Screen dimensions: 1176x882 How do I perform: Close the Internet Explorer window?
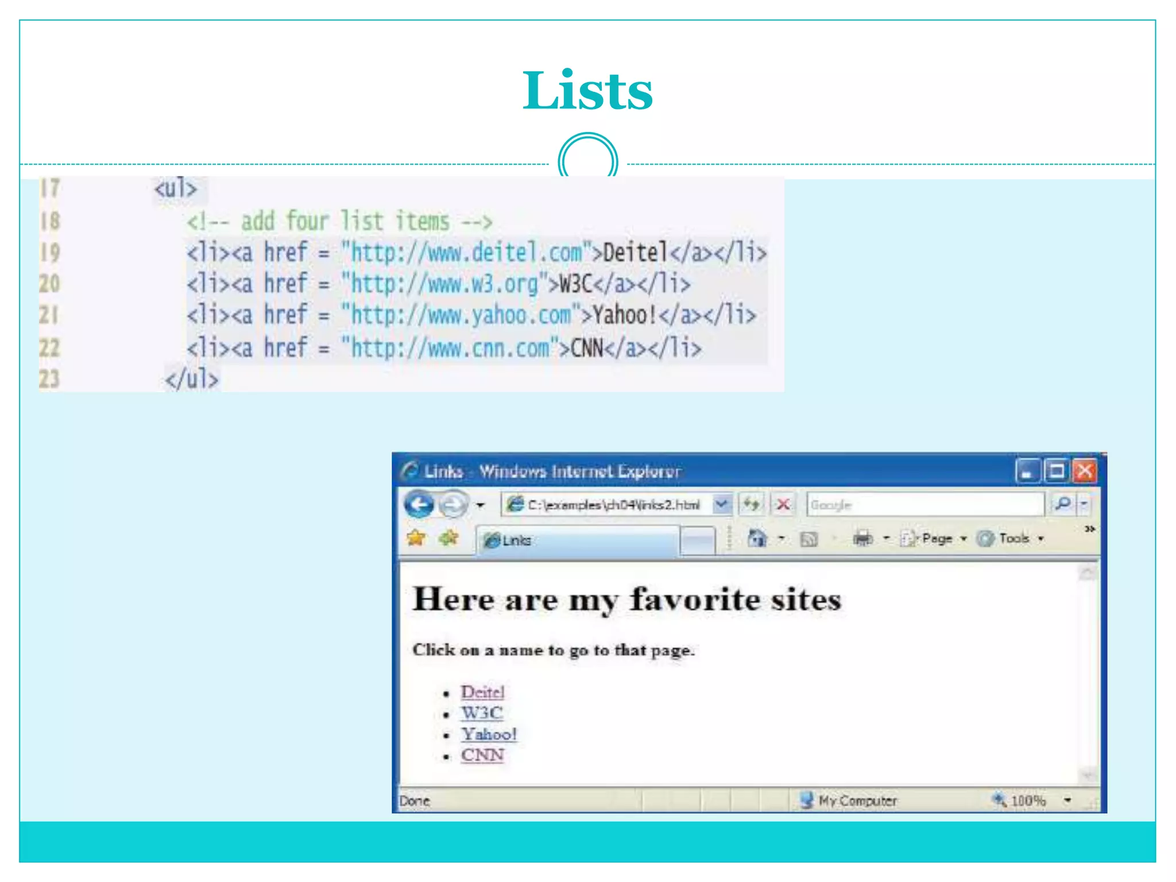(x=1085, y=471)
